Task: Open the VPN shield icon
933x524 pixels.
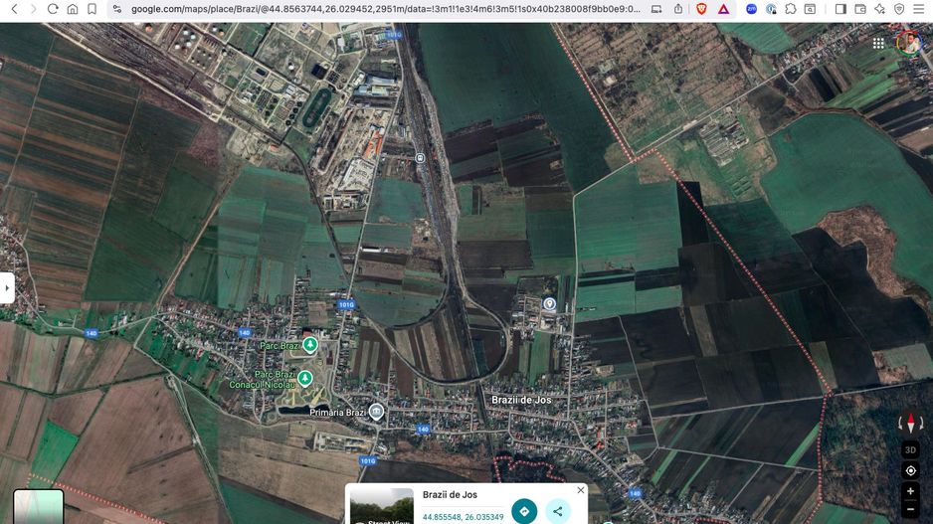Action: click(x=899, y=9)
